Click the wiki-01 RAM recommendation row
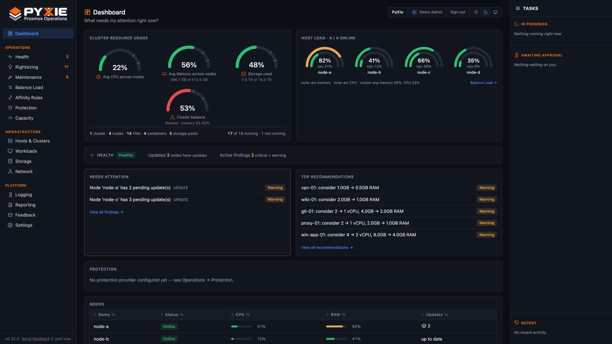 pos(399,200)
